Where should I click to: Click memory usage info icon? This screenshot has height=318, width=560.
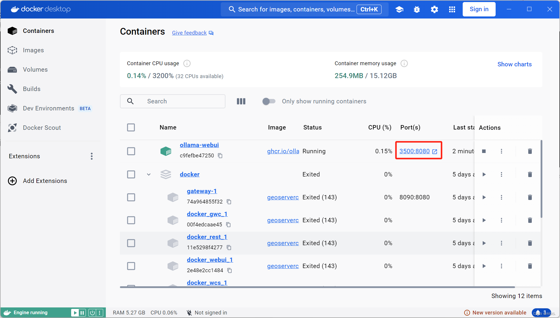[404, 63]
